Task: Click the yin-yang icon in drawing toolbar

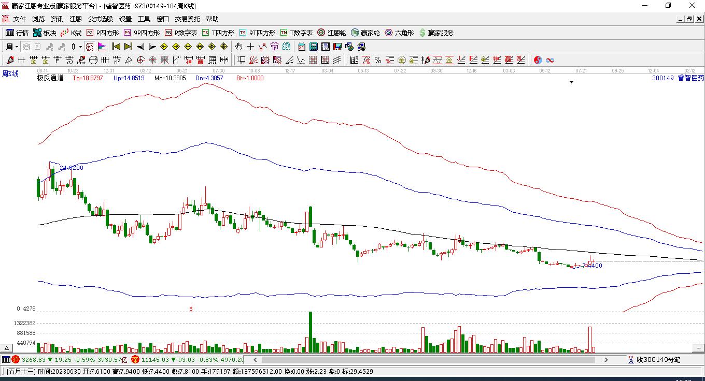Action: [538, 60]
